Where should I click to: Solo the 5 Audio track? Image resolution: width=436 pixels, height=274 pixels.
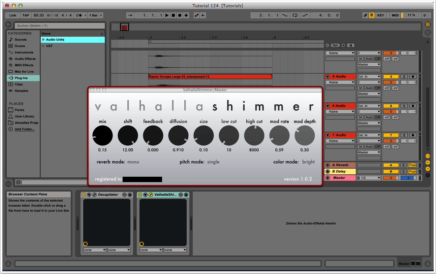403,77
